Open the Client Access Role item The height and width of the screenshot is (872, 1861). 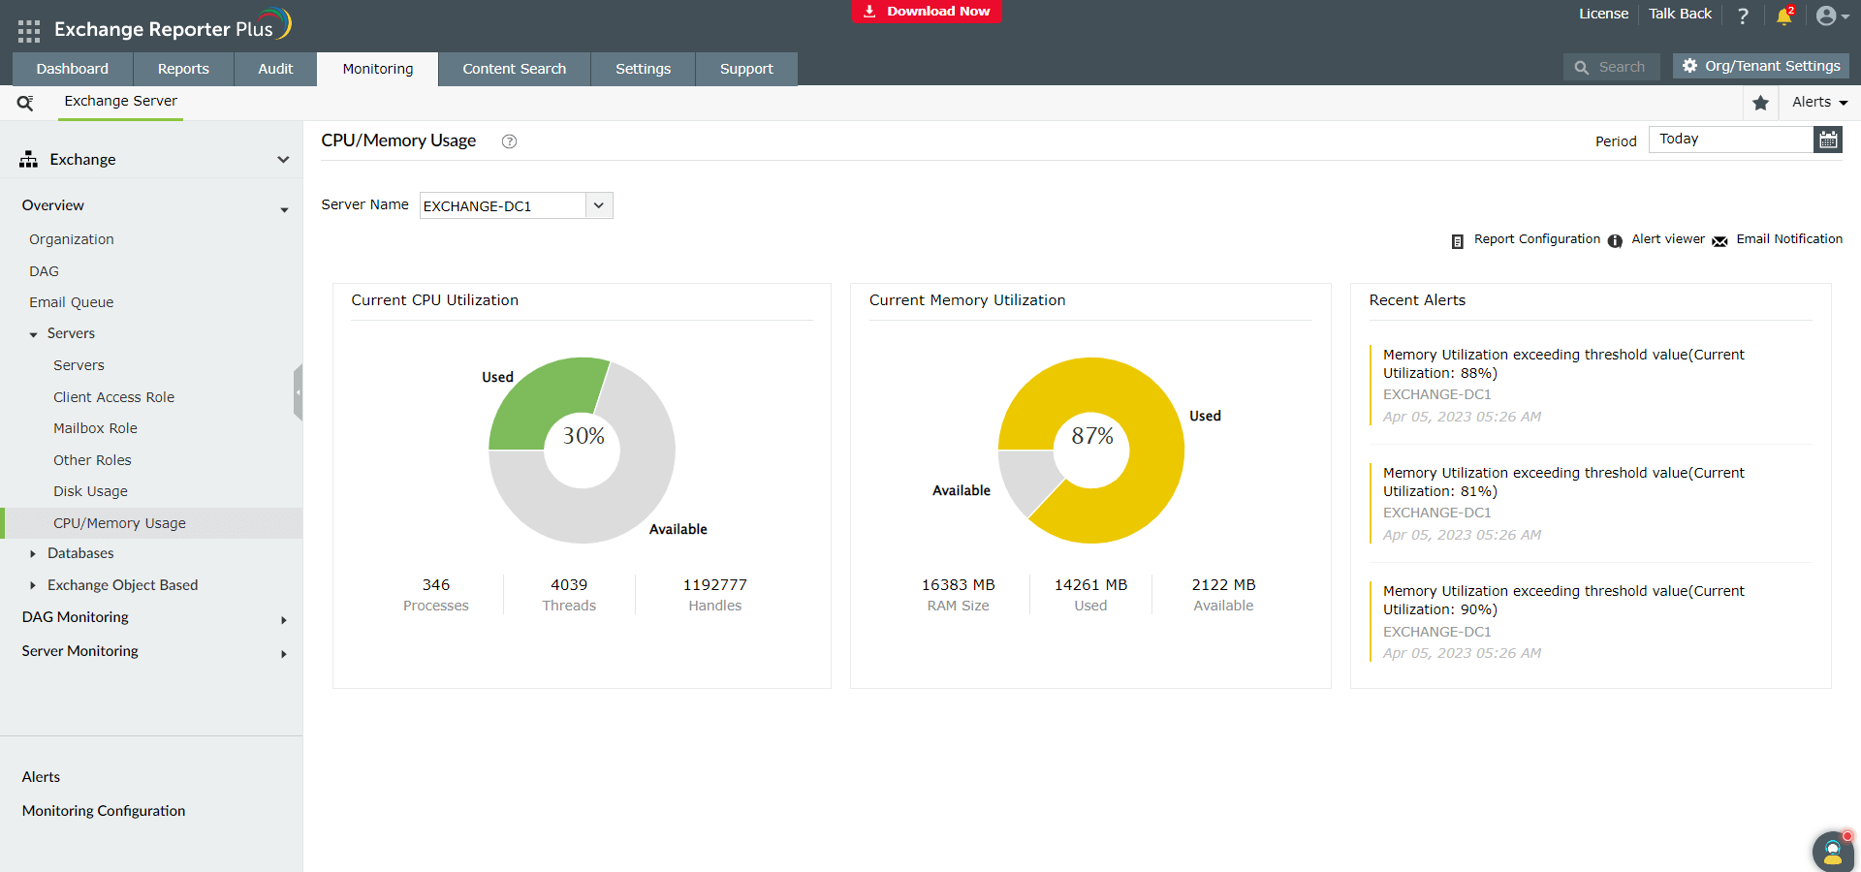tap(114, 397)
